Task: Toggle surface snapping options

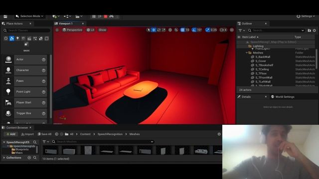Action: coord(176,30)
